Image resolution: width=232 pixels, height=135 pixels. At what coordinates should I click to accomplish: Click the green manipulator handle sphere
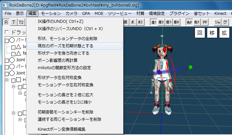tap(190, 67)
